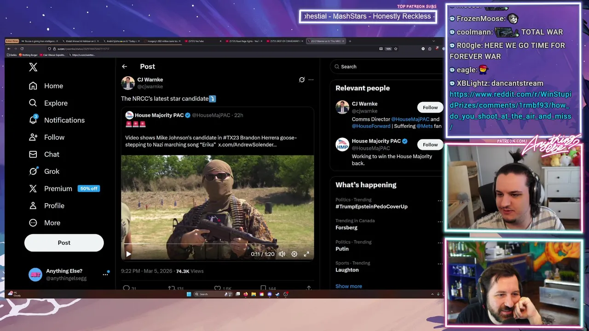Open Chat in the sidebar
Viewport: 589px width, 331px height.
pos(44,154)
